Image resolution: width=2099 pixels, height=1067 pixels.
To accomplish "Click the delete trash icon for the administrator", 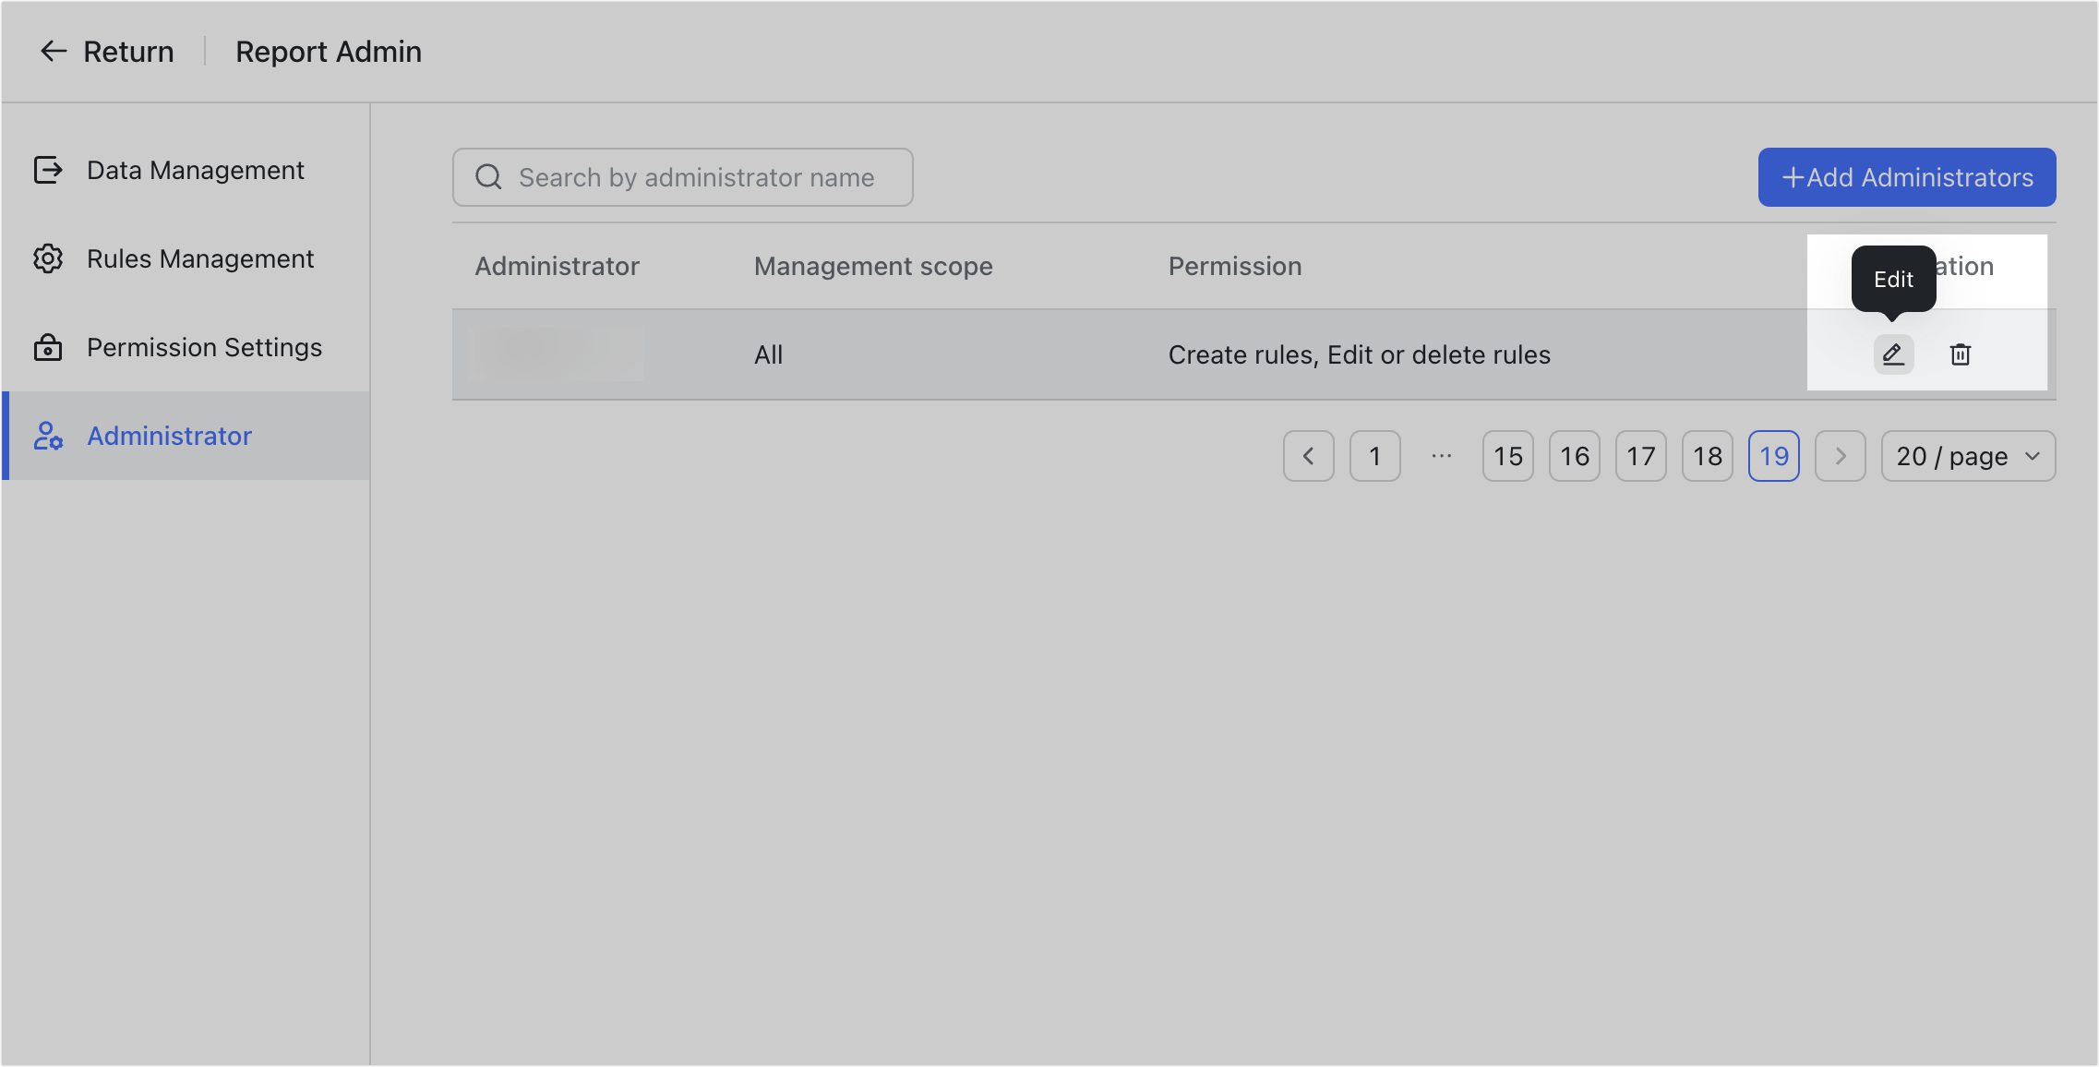I will click(x=1961, y=354).
